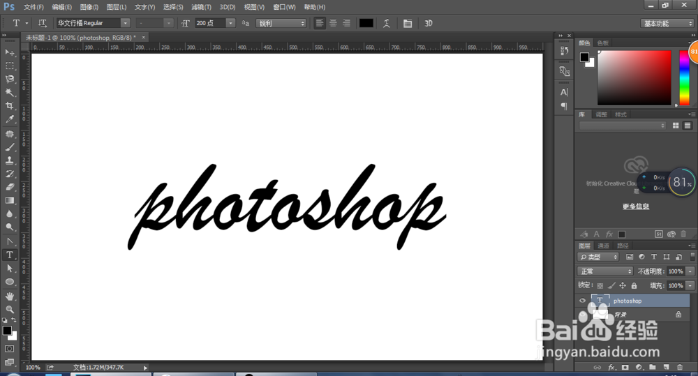Select the Hand tool

[9, 296]
